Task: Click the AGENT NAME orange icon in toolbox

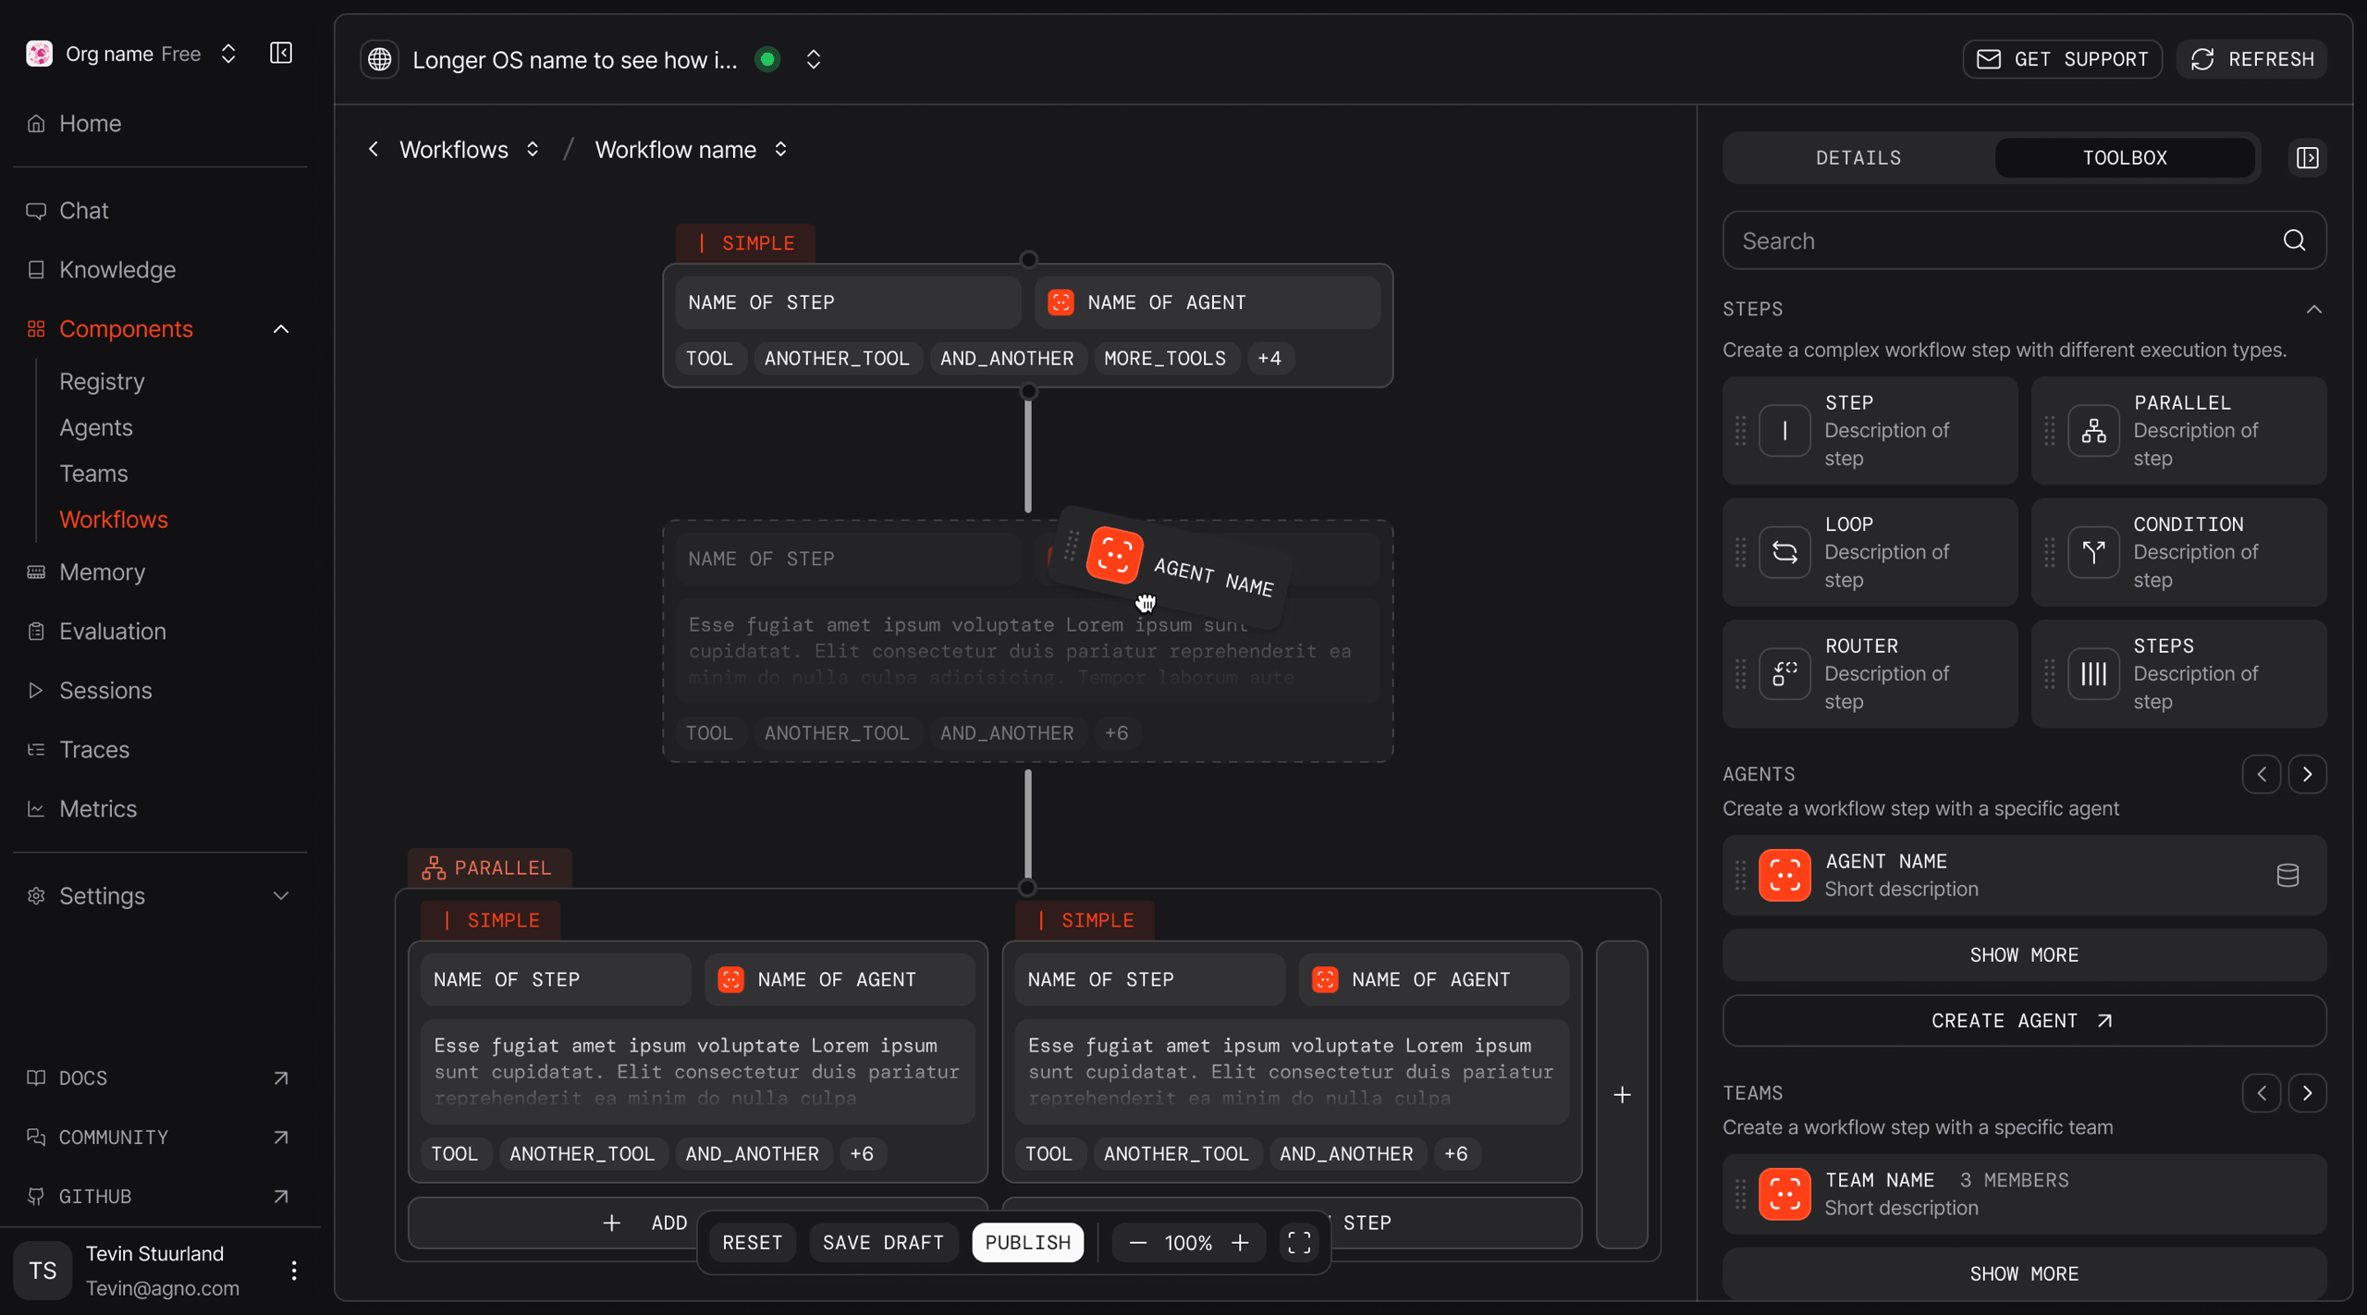Action: coord(1784,875)
